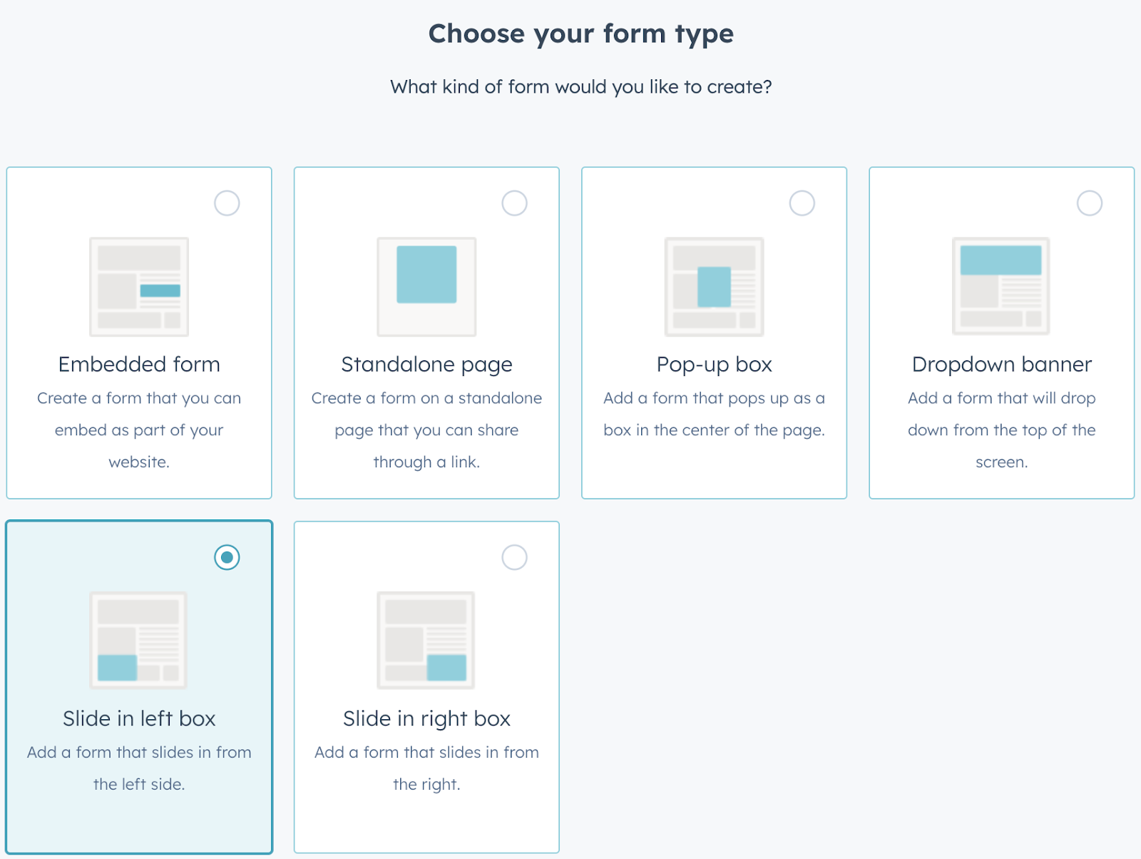Click the Slide in right box icon
Image resolution: width=1141 pixels, height=859 pixels.
(x=426, y=640)
